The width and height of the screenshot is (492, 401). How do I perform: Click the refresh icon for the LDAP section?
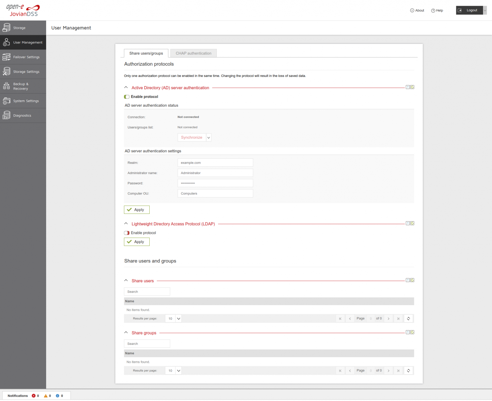pos(412,223)
